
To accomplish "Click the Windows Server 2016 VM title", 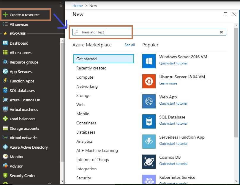I will tap(183, 57).
